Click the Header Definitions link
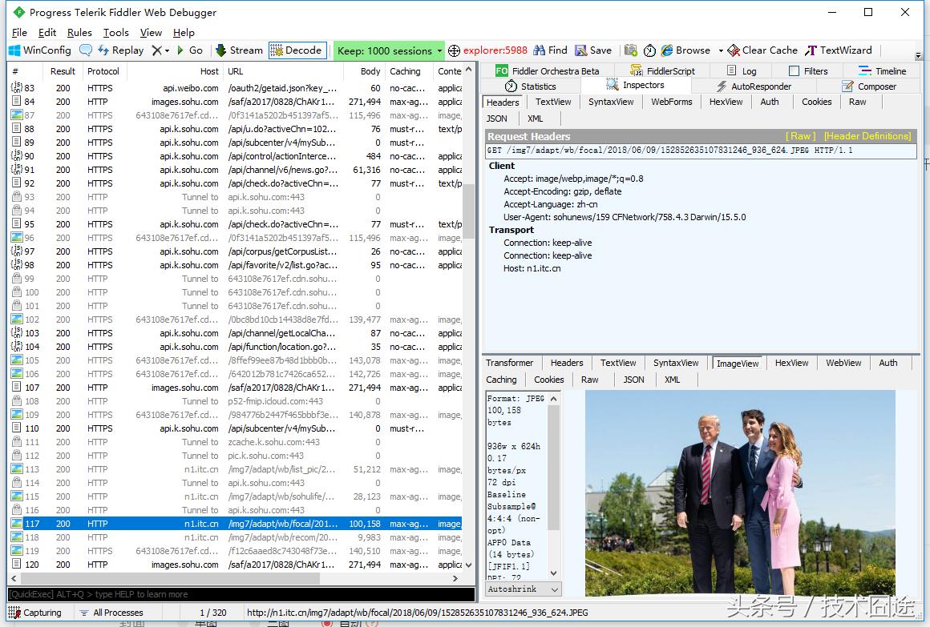The height and width of the screenshot is (627, 930). (867, 136)
